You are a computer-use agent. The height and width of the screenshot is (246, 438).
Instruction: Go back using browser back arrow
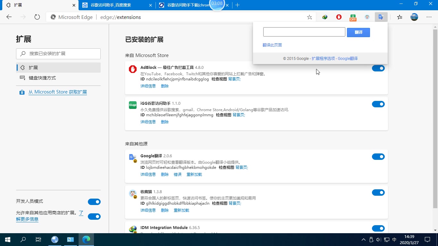9,17
